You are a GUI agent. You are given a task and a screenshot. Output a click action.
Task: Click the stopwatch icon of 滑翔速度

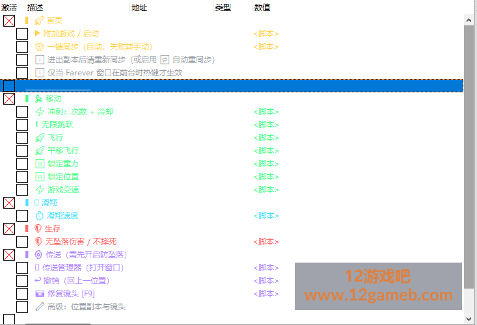click(40, 216)
